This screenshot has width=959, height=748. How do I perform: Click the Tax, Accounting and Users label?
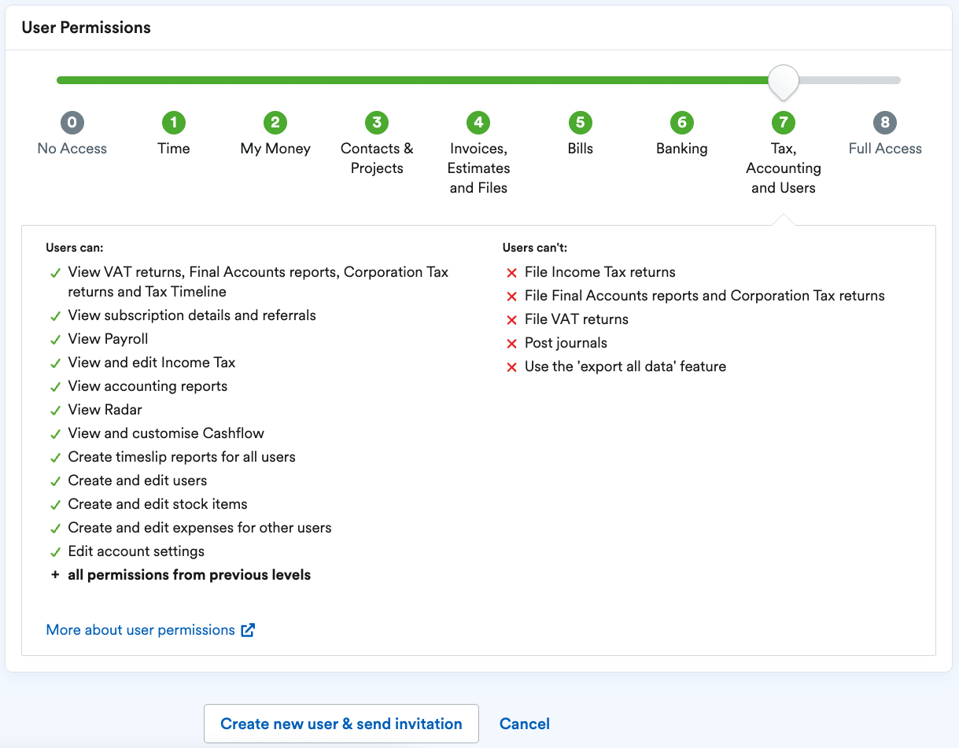coord(784,168)
